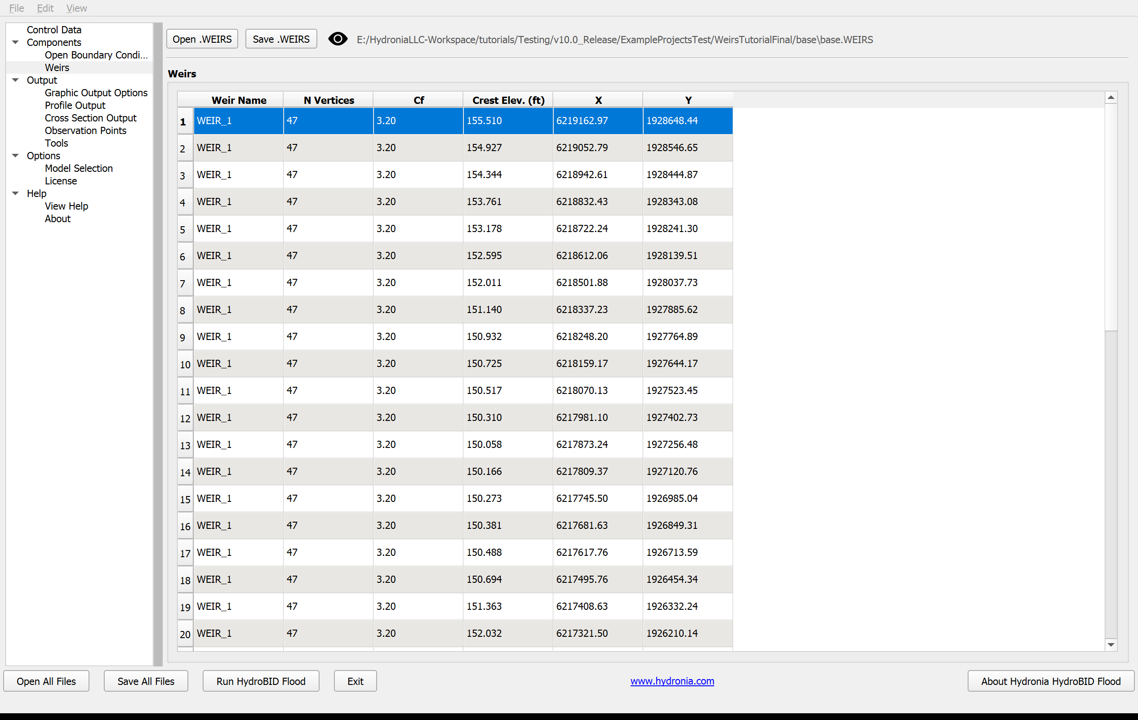The width and height of the screenshot is (1138, 720).
Task: Open Observation Points panel
Action: 85,130
